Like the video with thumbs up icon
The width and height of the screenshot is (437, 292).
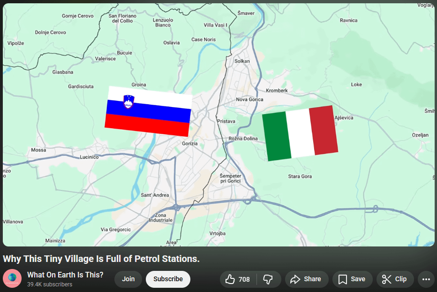pos(230,279)
